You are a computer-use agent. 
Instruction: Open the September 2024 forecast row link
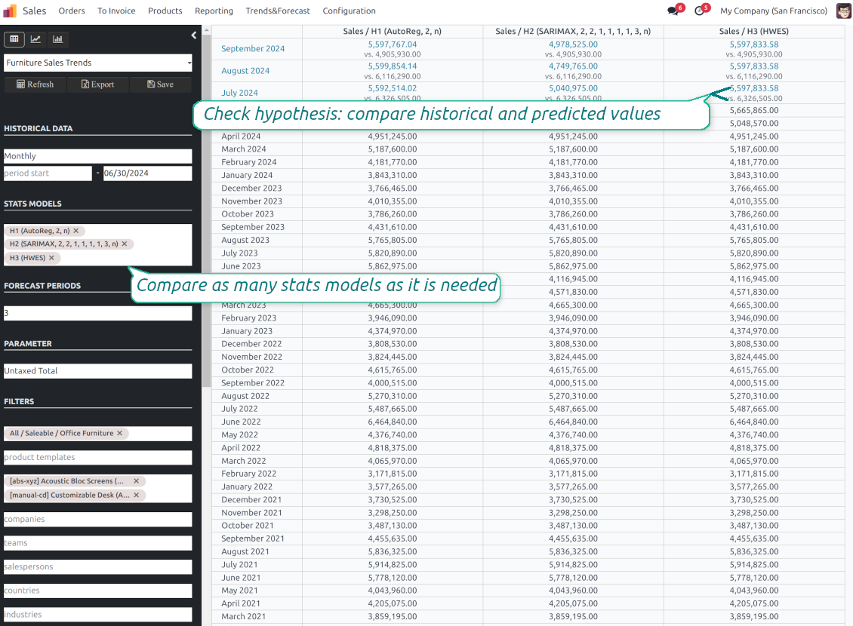point(253,48)
